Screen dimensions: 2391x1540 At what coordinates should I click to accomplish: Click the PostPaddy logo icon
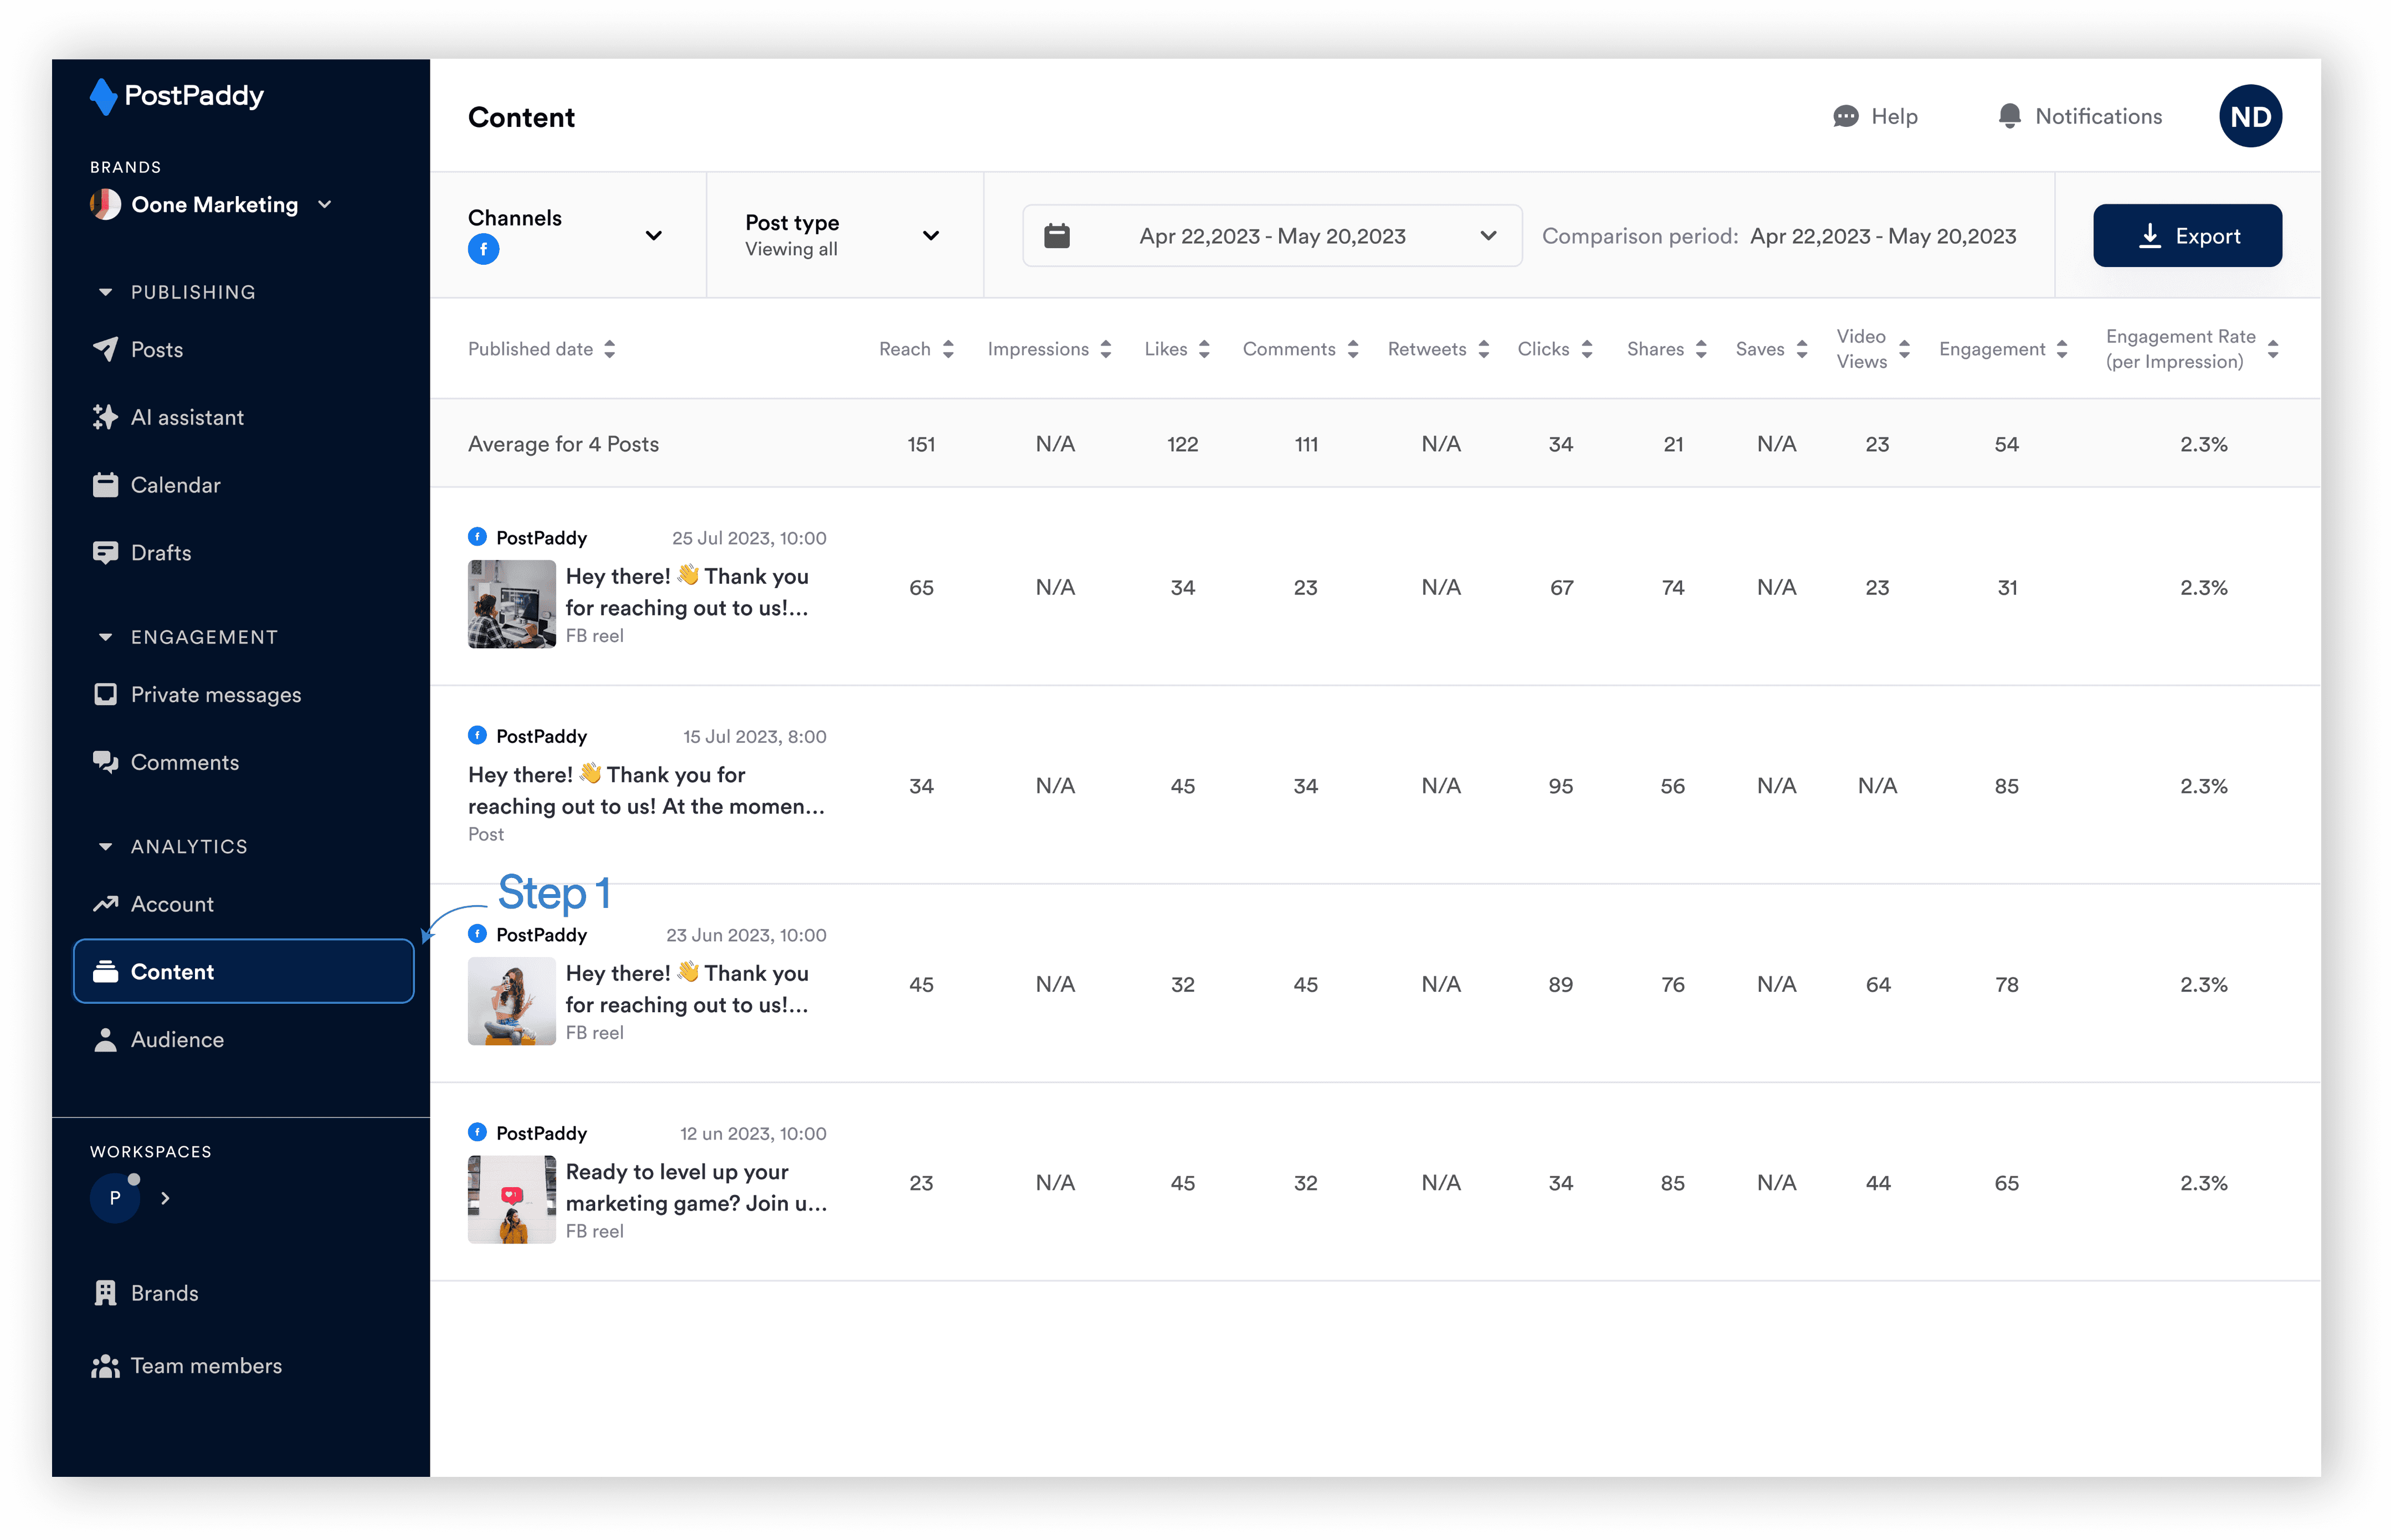(x=103, y=96)
